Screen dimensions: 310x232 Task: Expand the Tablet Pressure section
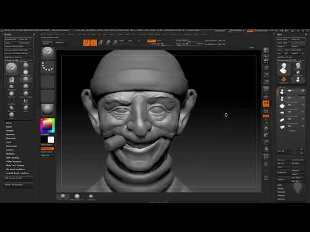pyautogui.click(x=14, y=162)
